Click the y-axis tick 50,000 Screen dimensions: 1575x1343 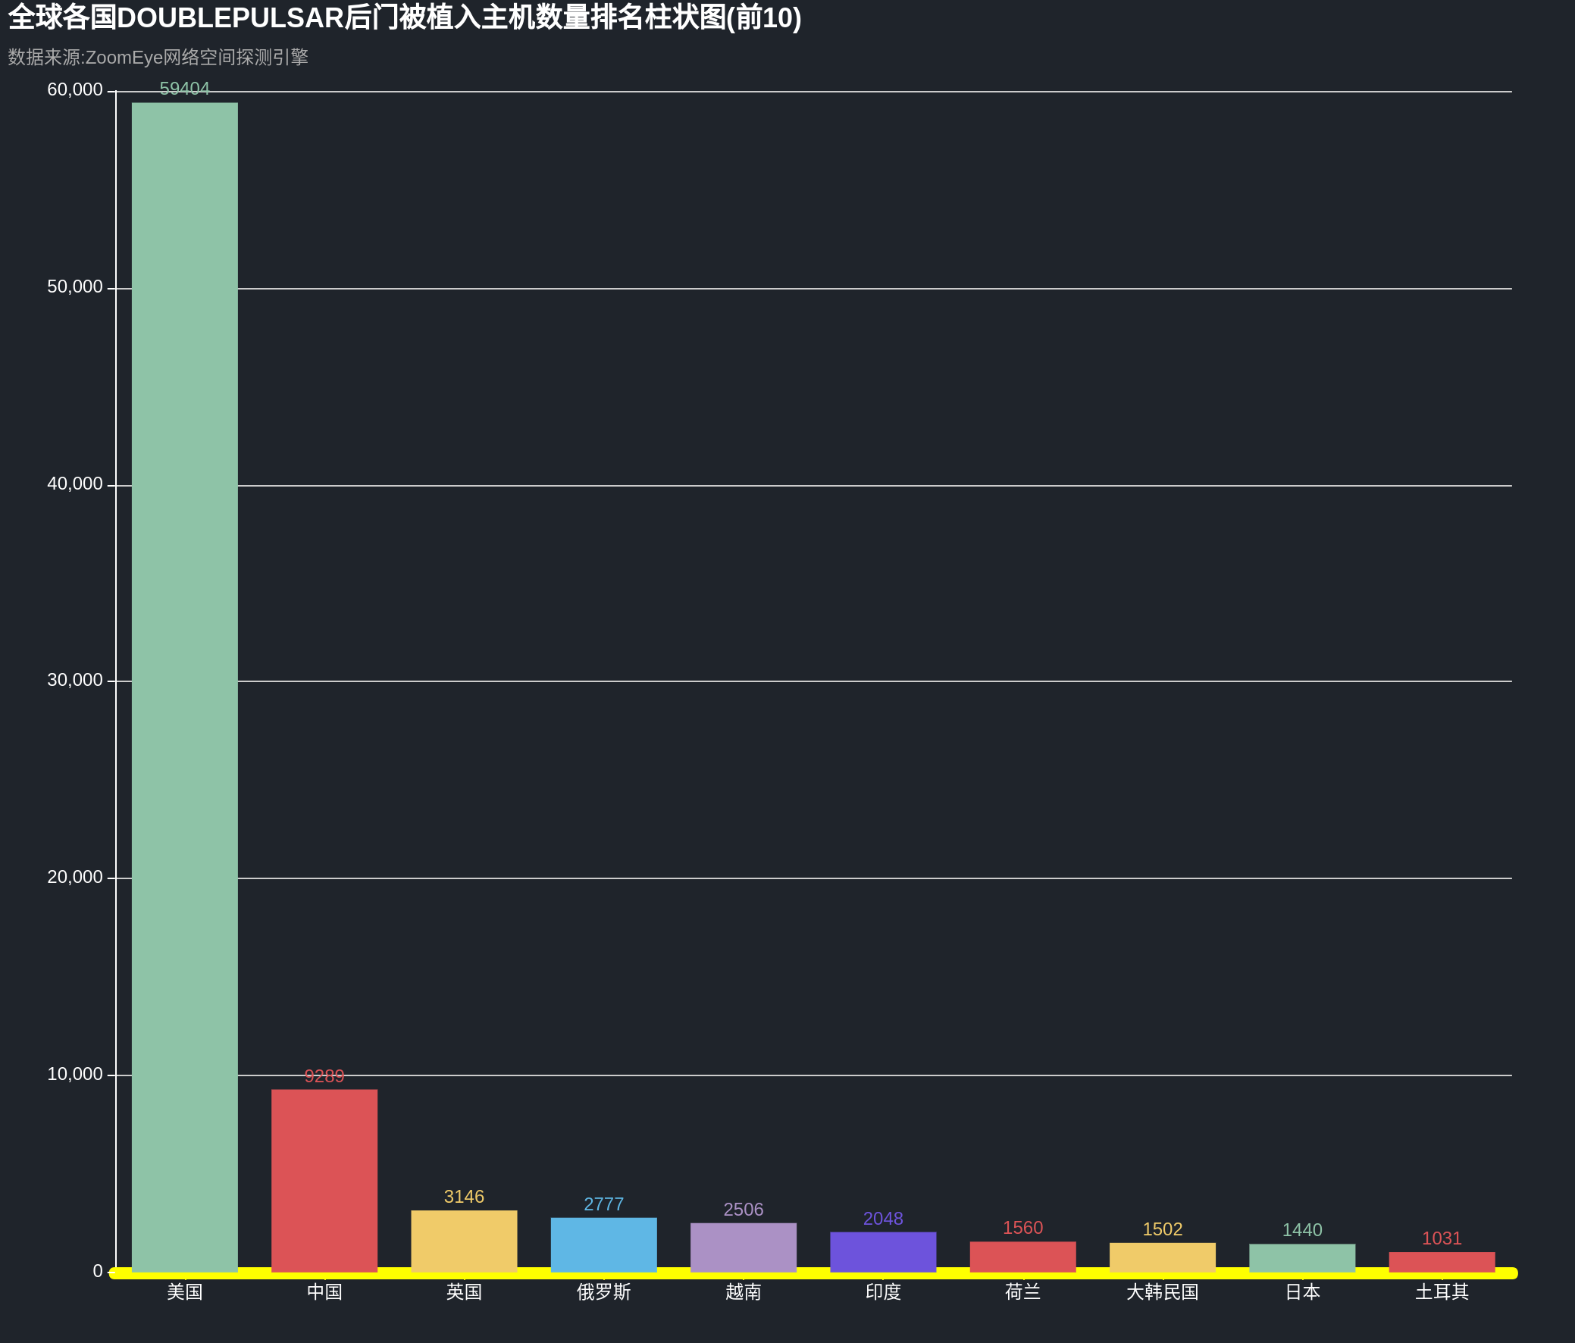(x=74, y=286)
